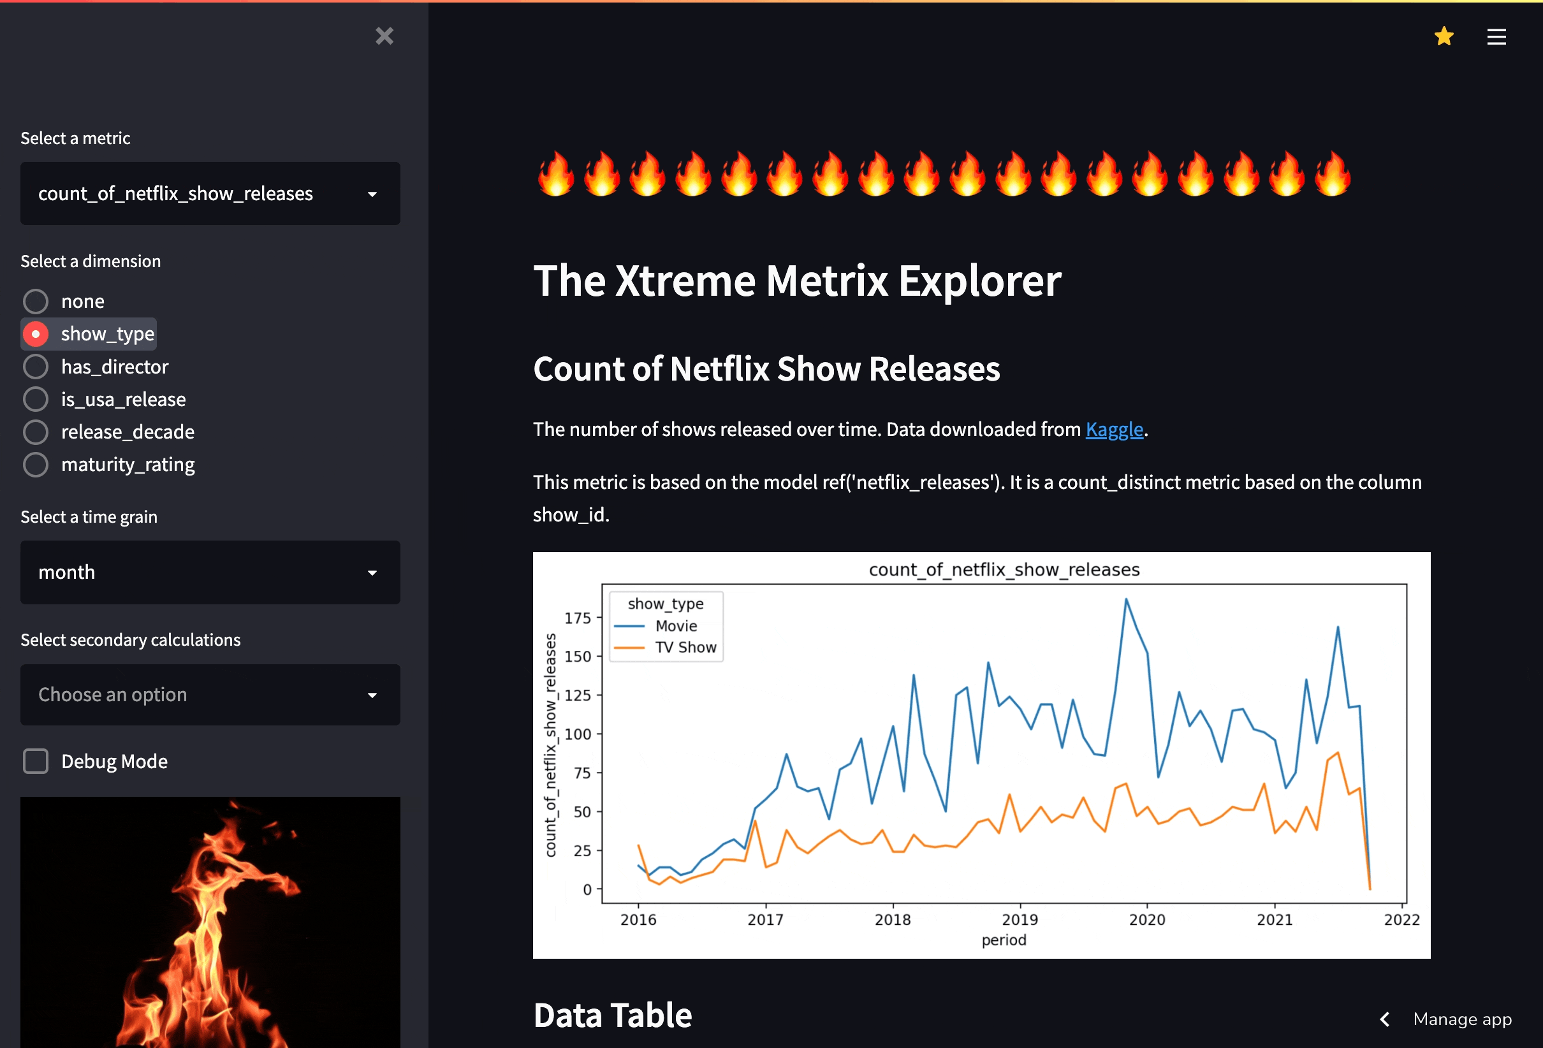The width and height of the screenshot is (1543, 1048).
Task: Click the time grain dropdown arrow
Action: 372,573
